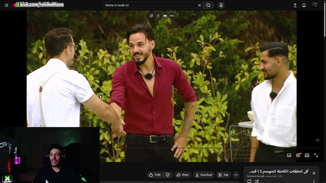Select the enter-arrow overlay icon
This screenshot has width=326, height=183.
[158, 16]
